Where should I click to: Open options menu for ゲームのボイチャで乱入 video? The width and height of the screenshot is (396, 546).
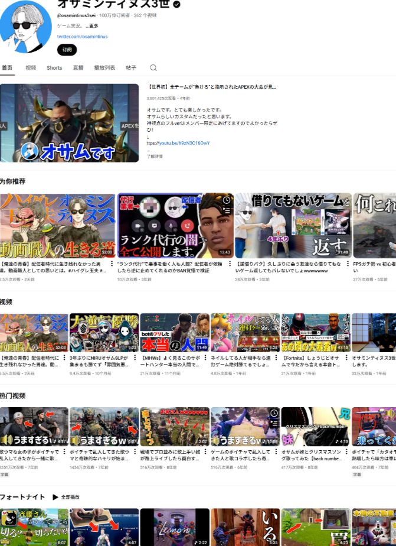coord(276,451)
